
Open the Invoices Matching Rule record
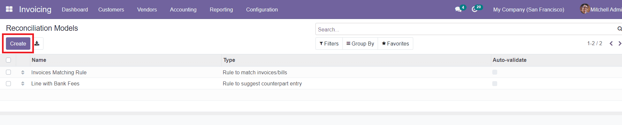click(x=59, y=72)
